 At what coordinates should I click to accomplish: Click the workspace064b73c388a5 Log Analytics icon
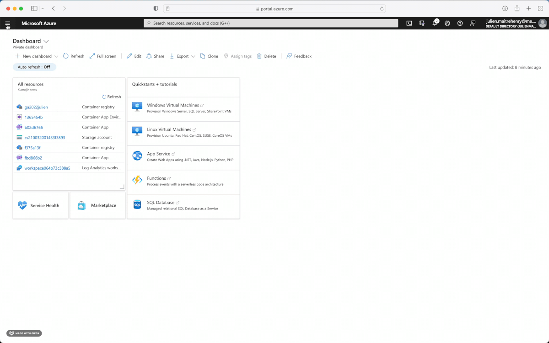click(x=19, y=168)
